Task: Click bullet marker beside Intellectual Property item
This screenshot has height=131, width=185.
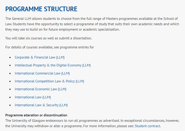Action: pyautogui.click(x=10, y=65)
